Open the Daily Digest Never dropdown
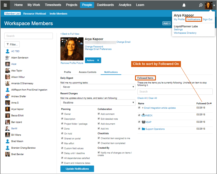The width and height of the screenshot is (217, 174). point(98,87)
